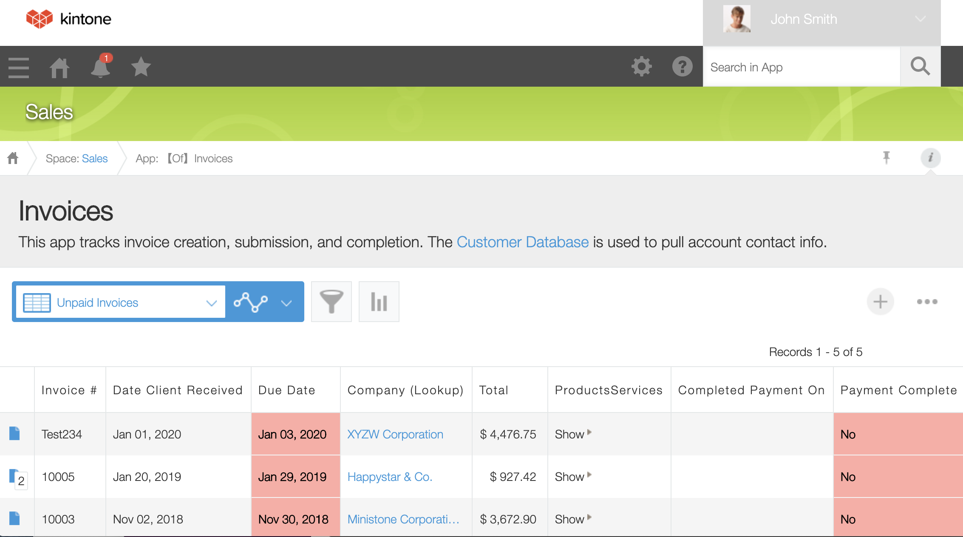This screenshot has width=963, height=537.
Task: Open notifications bell with 1 badge
Action: 101,68
